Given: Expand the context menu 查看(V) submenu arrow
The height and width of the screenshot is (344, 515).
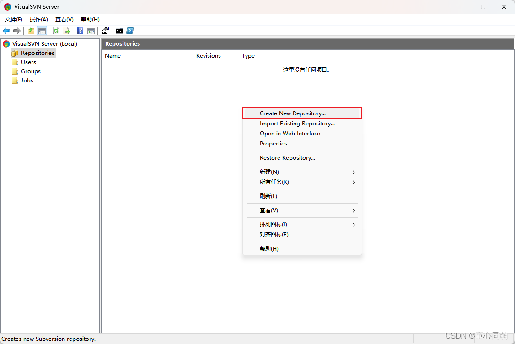Looking at the screenshot, I should coord(354,210).
